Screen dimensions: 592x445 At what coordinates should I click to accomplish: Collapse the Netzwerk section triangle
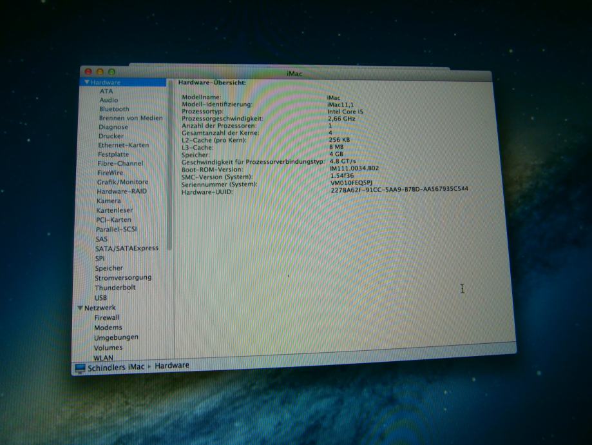coord(80,308)
